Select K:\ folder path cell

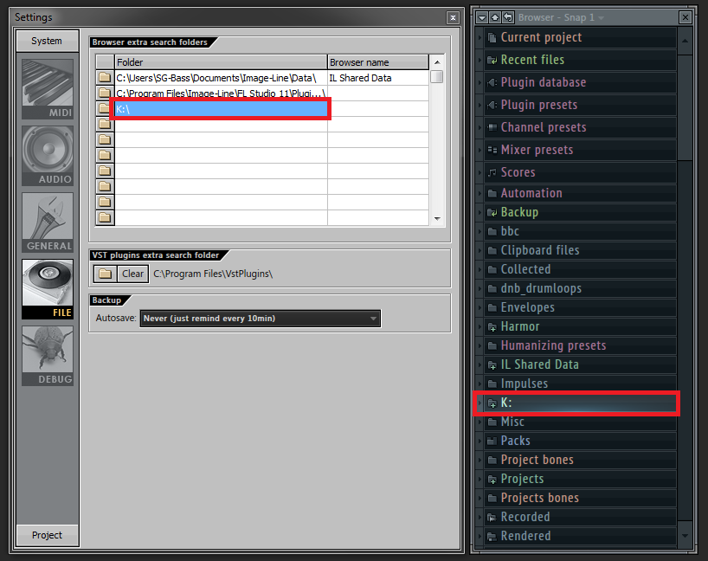pyautogui.click(x=222, y=109)
